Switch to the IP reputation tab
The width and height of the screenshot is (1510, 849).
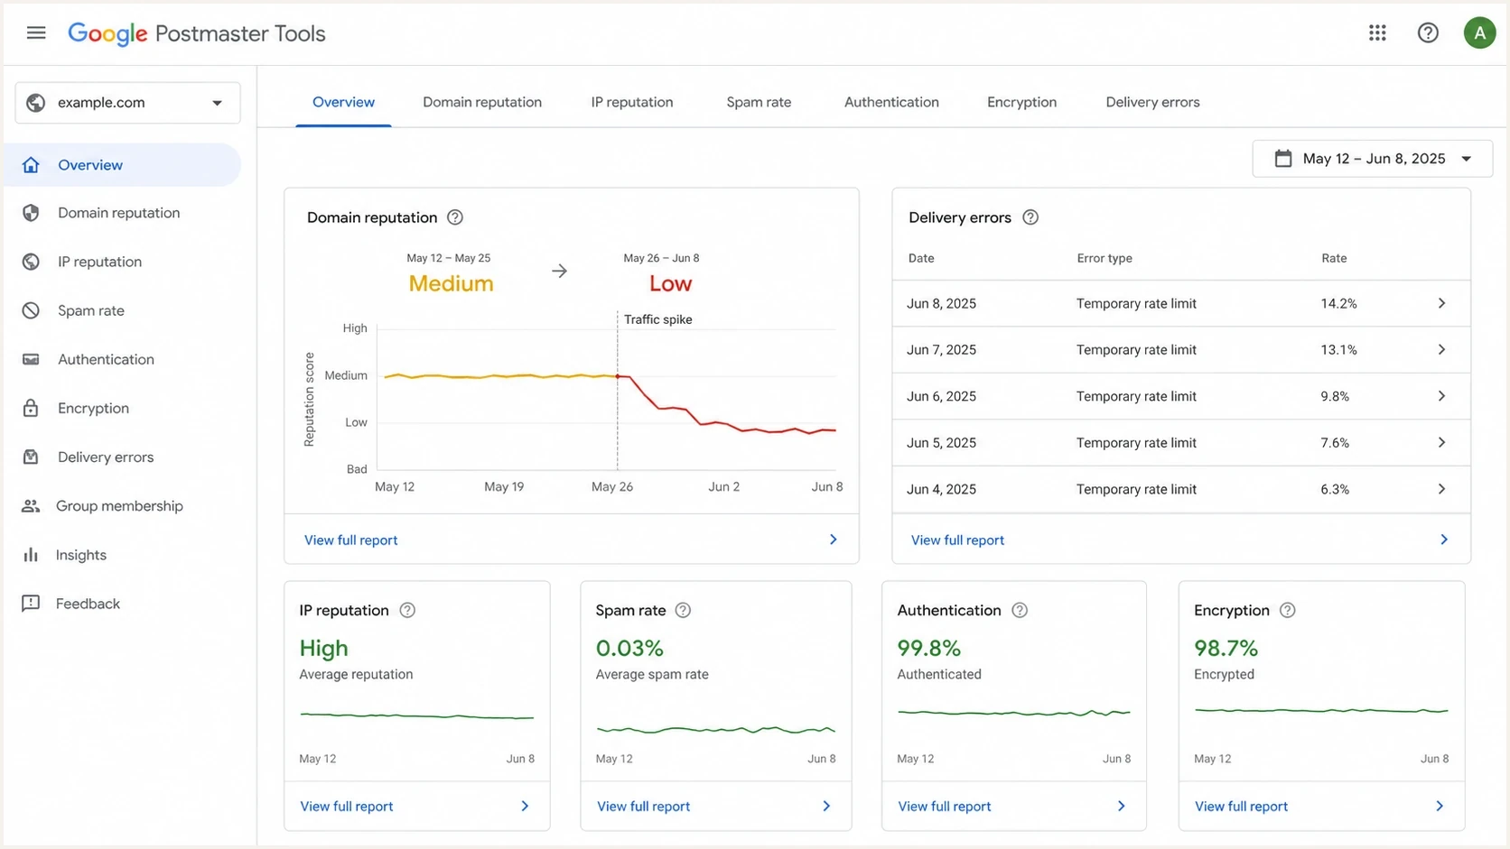pyautogui.click(x=632, y=102)
